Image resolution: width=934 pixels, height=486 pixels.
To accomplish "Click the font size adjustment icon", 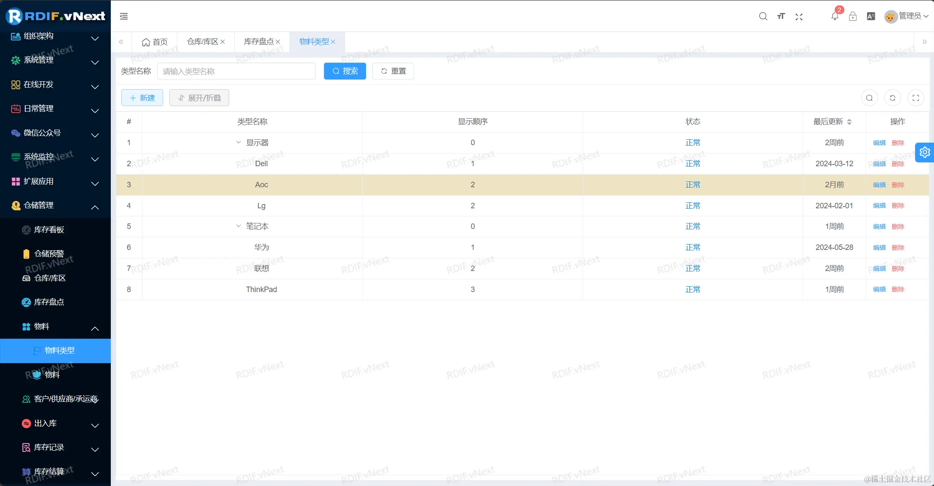I will (781, 16).
